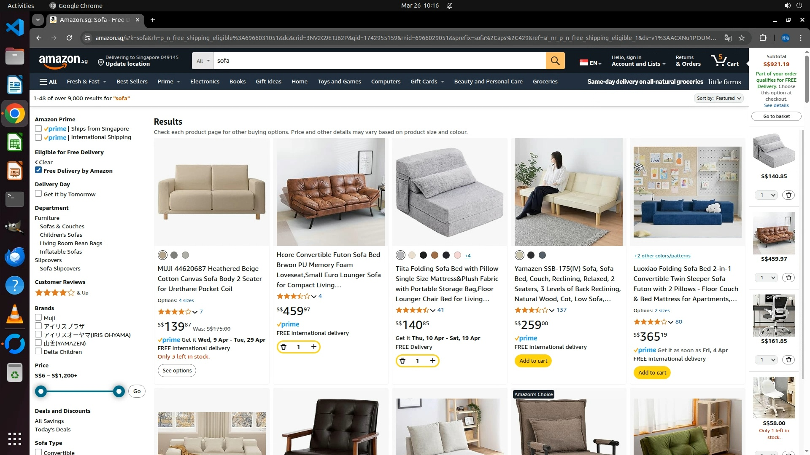Click trash icon on Hcore Futon quantity stepper
The width and height of the screenshot is (810, 455).
tap(283, 347)
